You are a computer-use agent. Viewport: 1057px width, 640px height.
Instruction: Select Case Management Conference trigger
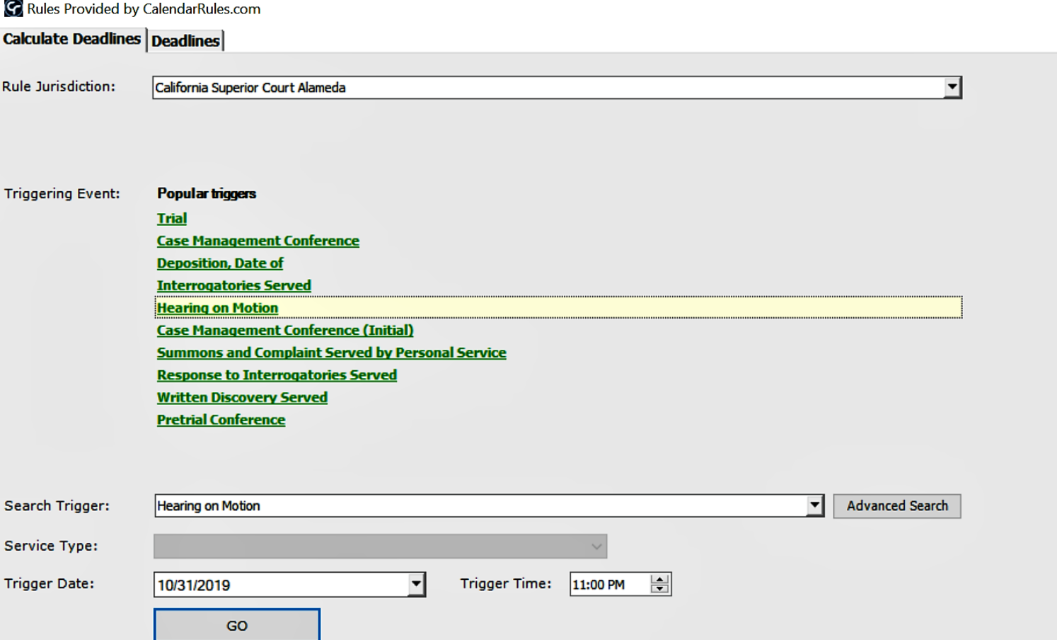pyautogui.click(x=258, y=241)
